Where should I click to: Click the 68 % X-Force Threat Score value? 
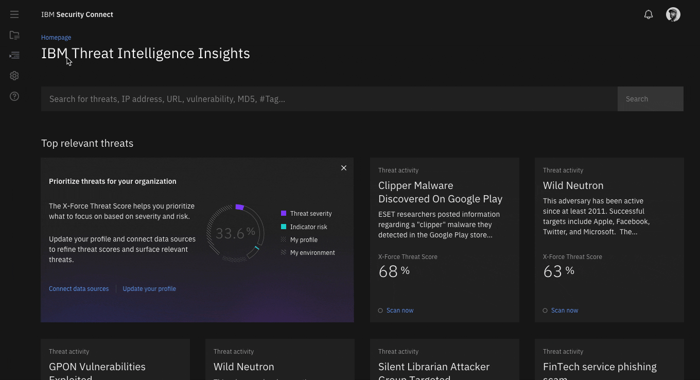coord(394,271)
